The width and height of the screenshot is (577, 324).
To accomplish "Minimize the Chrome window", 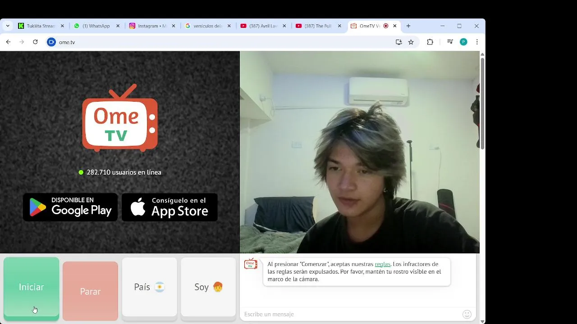I will [442, 26].
